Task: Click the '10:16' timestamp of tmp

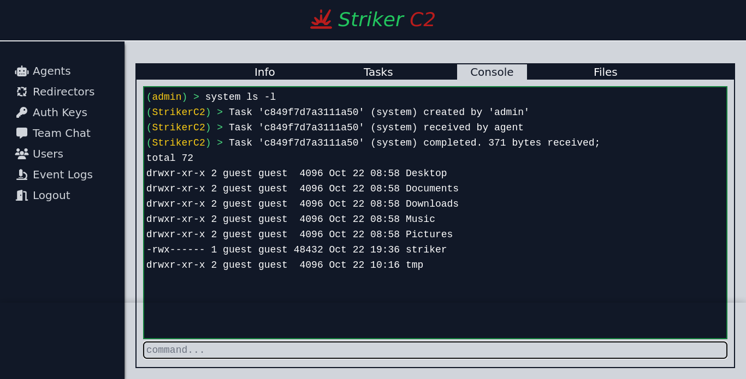Action: pyautogui.click(x=385, y=265)
